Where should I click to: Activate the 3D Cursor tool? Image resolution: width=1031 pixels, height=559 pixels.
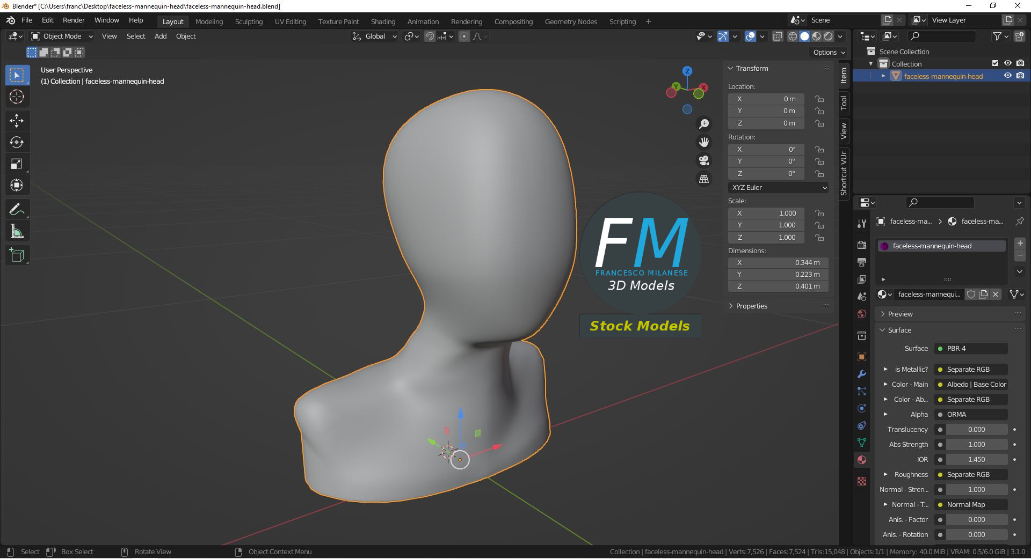pyautogui.click(x=17, y=97)
